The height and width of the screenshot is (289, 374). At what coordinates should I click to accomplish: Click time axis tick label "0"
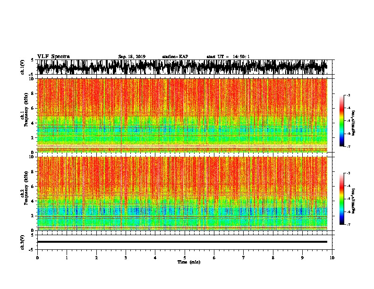[37, 258]
